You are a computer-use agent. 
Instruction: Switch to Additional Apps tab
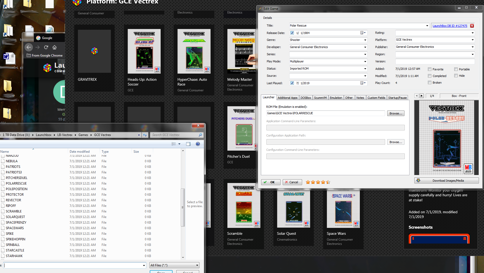287,98
